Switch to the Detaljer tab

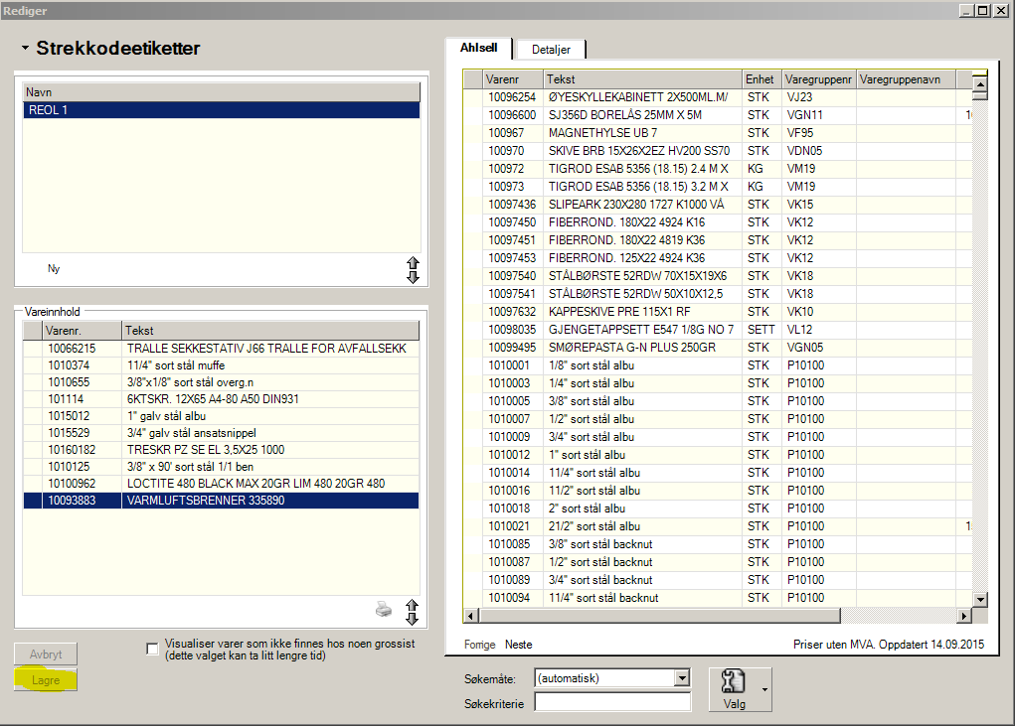(551, 49)
